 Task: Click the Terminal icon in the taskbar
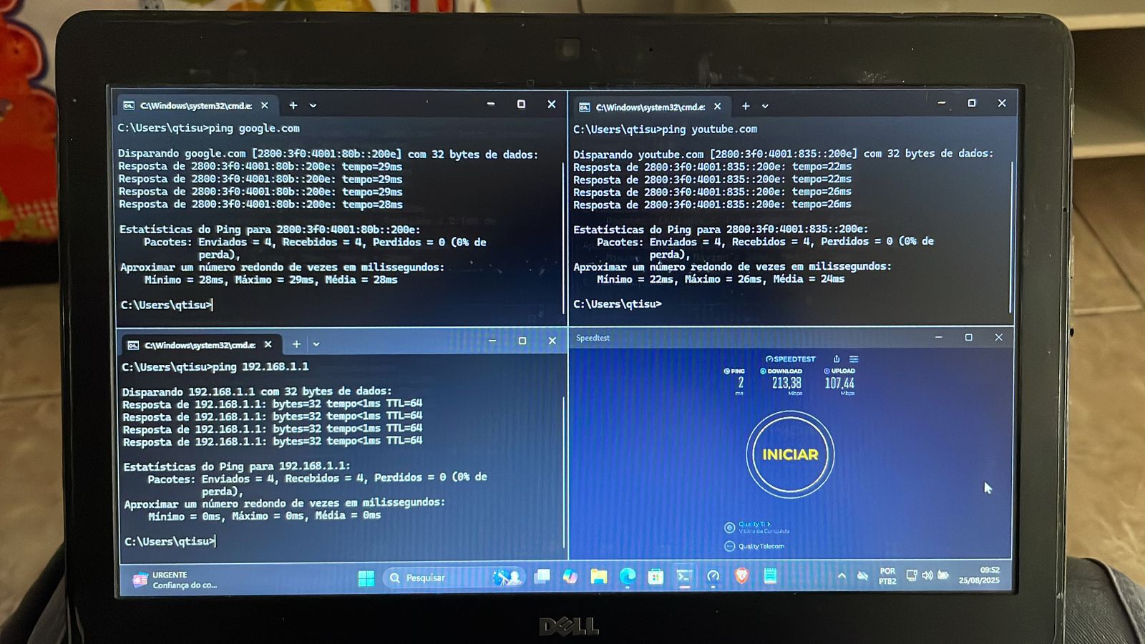point(684,577)
